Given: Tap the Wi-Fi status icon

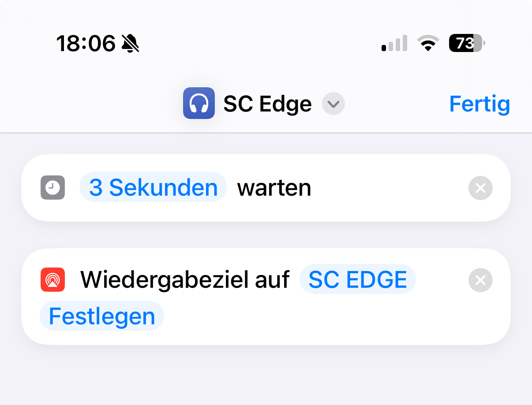Looking at the screenshot, I should tap(428, 43).
